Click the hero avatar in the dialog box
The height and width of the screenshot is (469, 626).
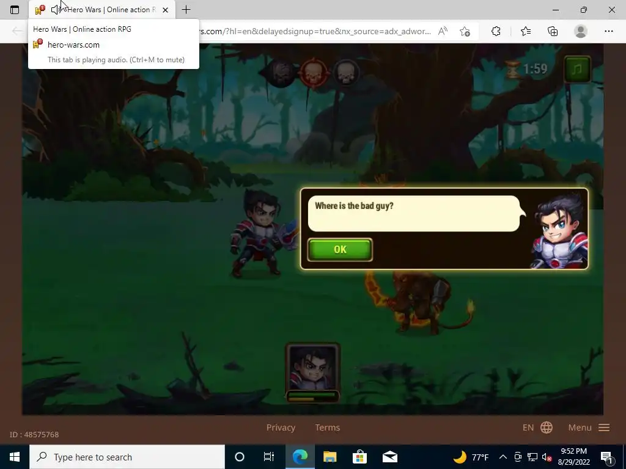pyautogui.click(x=559, y=230)
